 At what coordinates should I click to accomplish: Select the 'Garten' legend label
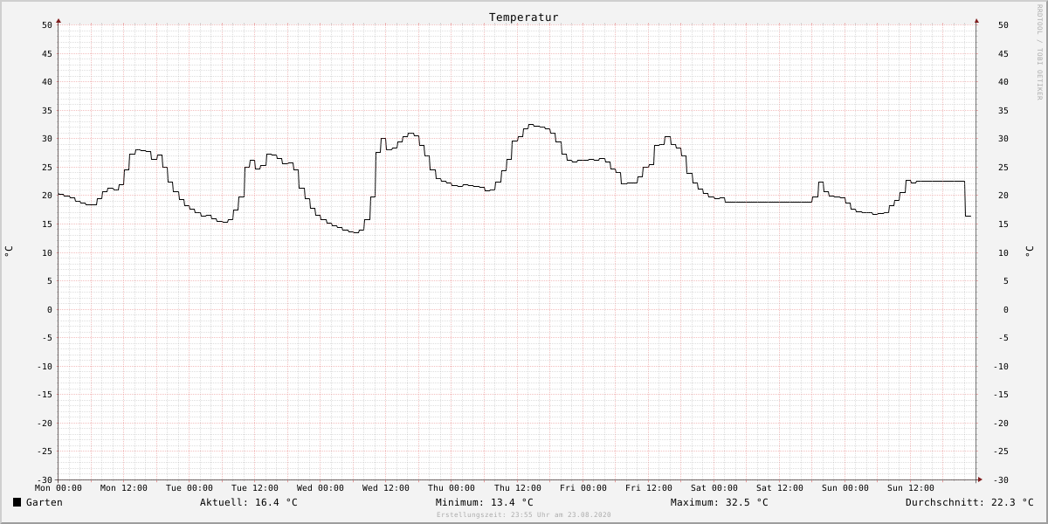click(45, 502)
